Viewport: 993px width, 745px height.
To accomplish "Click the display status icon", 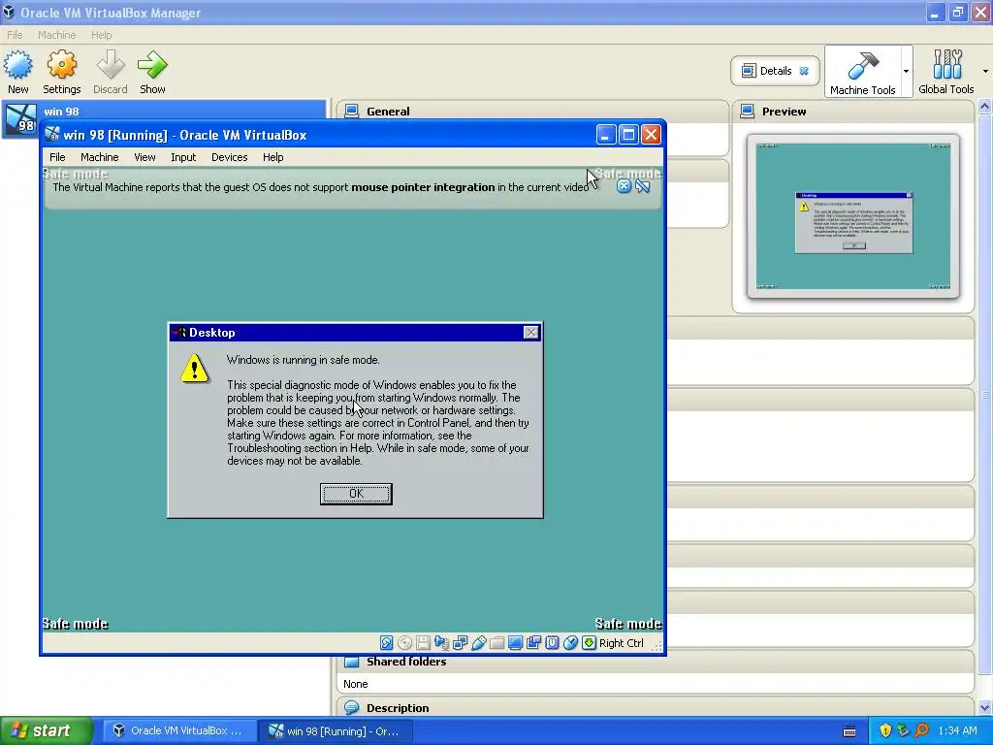I will 516,643.
